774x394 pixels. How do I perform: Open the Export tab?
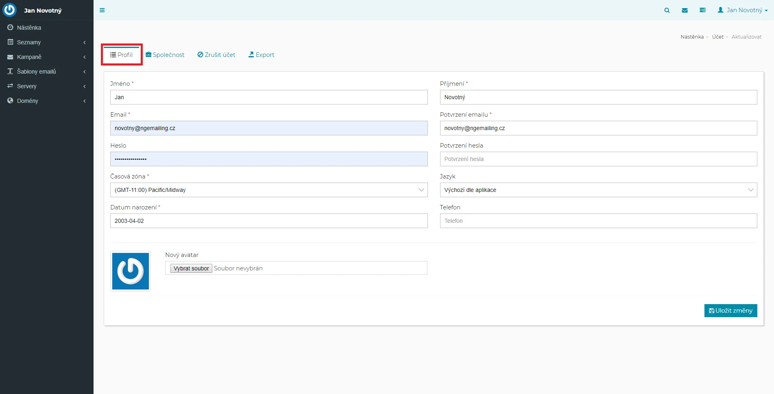pyautogui.click(x=262, y=55)
